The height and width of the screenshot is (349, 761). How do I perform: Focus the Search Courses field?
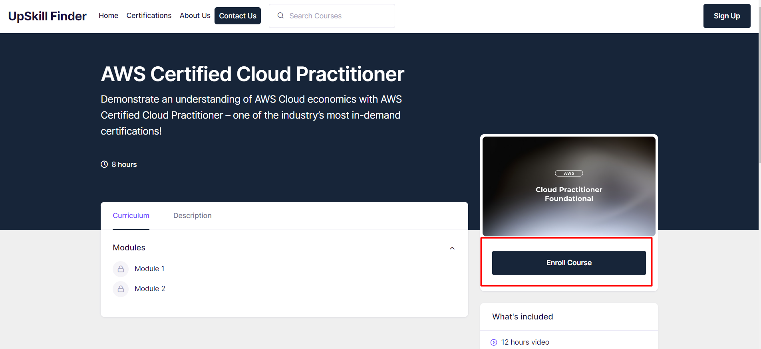click(x=332, y=16)
